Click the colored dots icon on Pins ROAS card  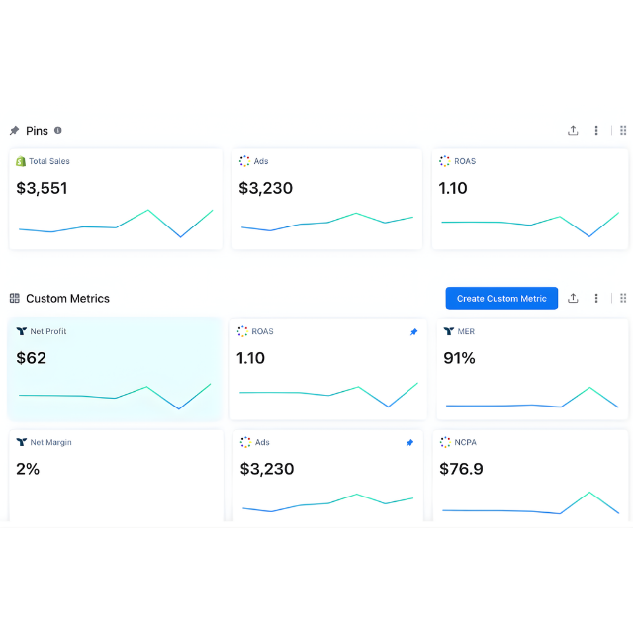[444, 161]
